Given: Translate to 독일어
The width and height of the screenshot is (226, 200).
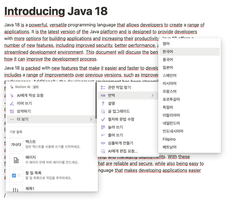Looking at the screenshot, I should (x=190, y=107).
